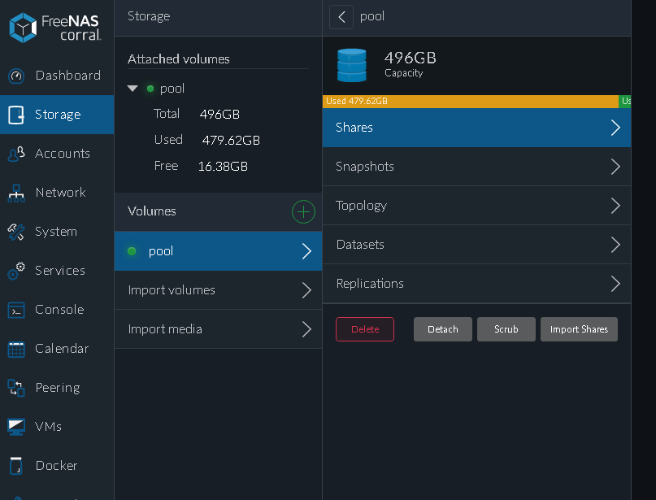Go back using the left chevron

coord(342,16)
